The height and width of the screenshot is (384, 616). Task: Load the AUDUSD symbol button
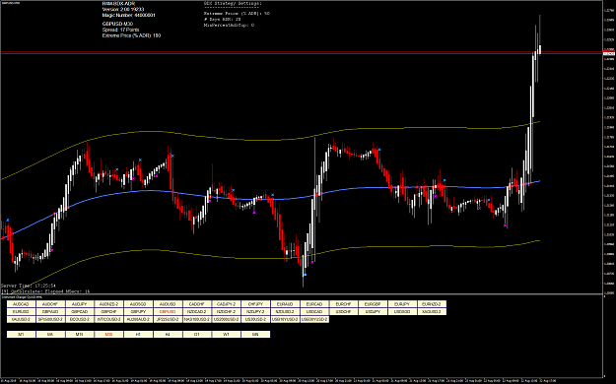[168, 304]
